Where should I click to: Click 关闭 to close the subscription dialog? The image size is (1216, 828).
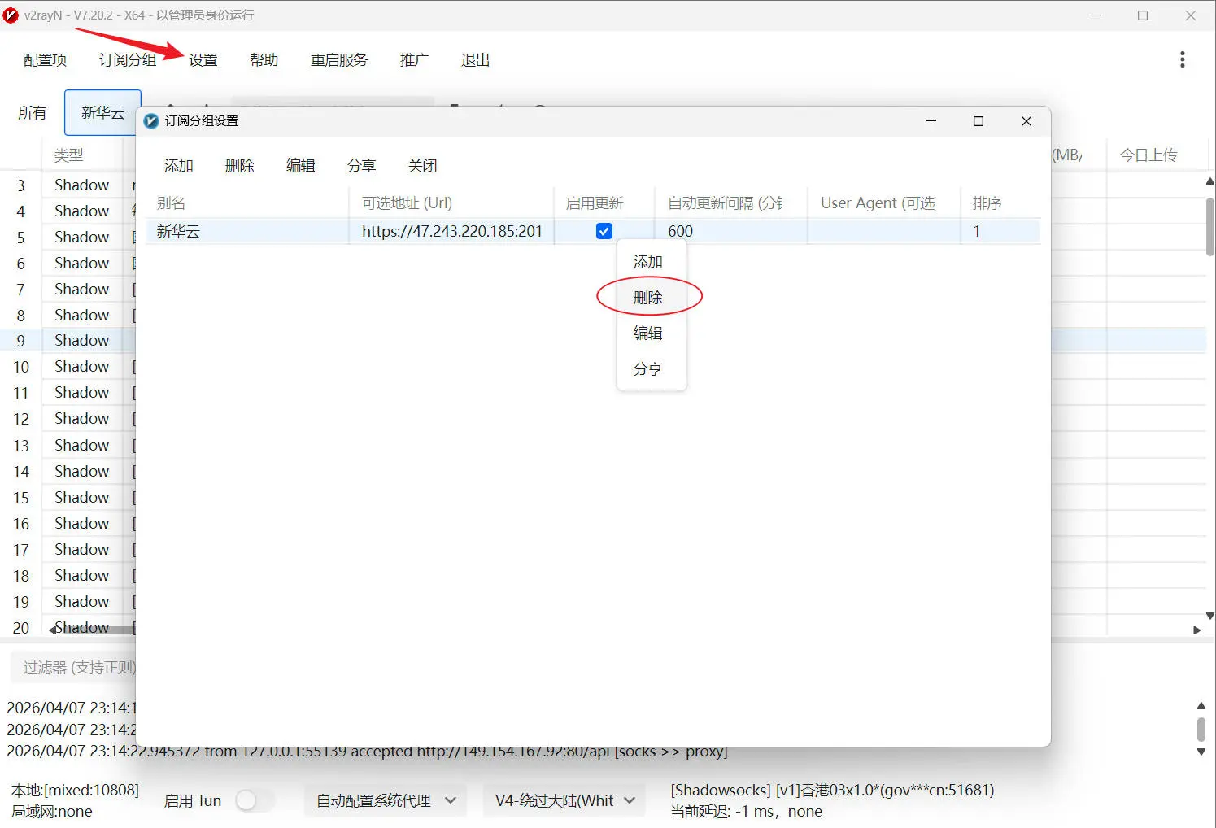point(422,165)
